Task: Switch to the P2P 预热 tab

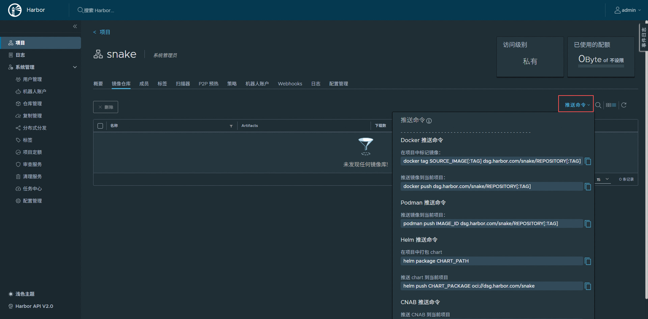Action: pos(209,84)
